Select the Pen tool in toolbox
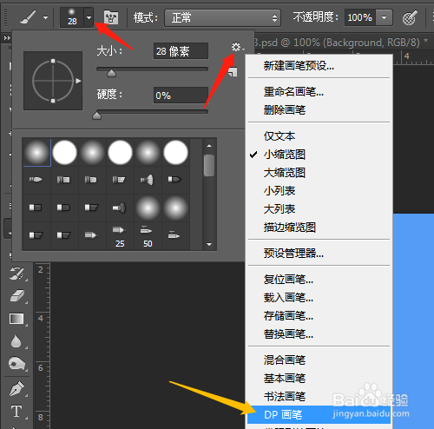 point(16,388)
